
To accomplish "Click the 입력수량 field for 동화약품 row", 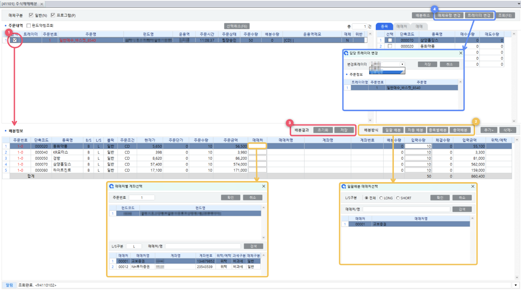I will pyautogui.click(x=418, y=146).
